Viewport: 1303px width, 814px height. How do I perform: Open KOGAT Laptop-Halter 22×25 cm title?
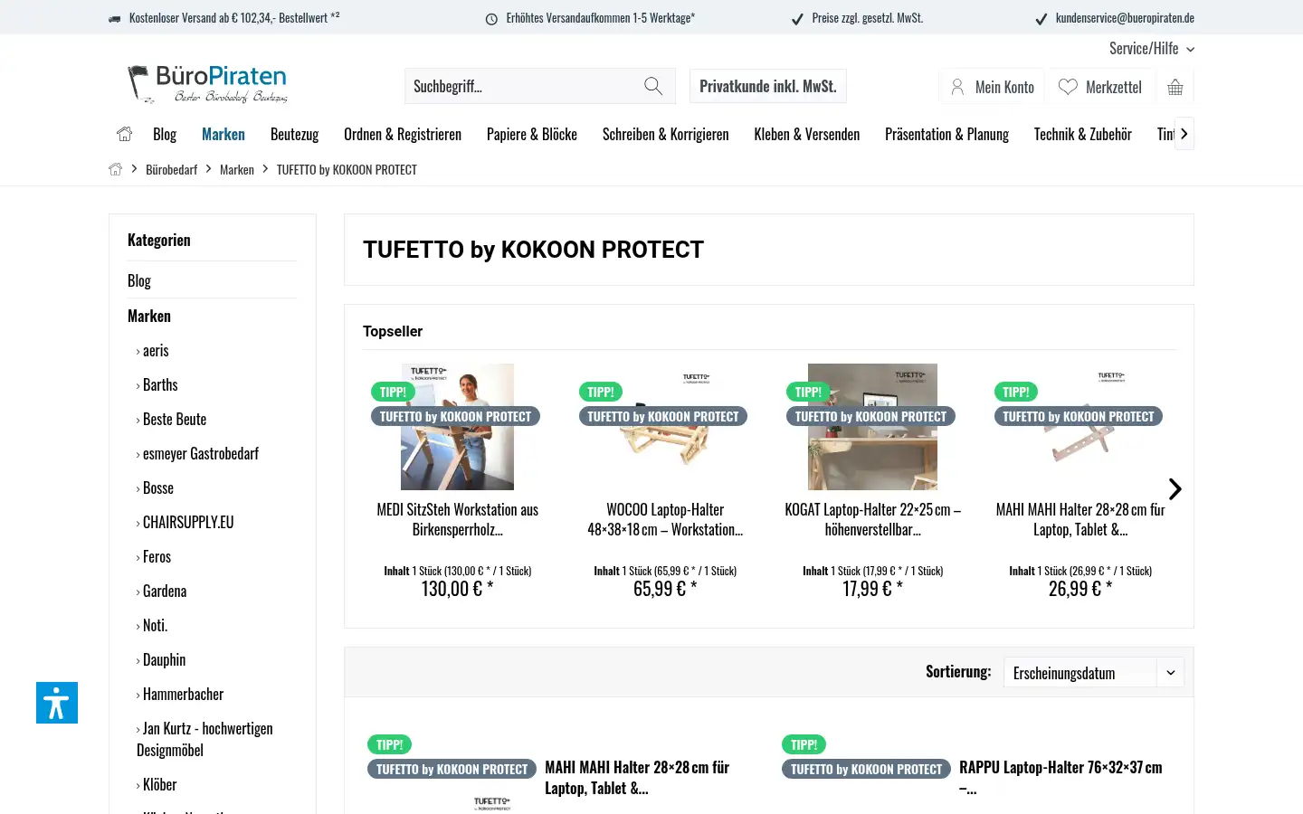(x=873, y=520)
